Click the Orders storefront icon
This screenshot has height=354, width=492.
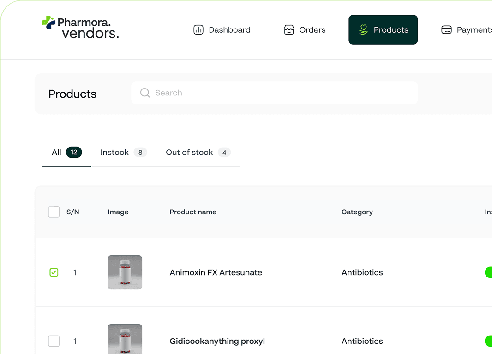pyautogui.click(x=289, y=30)
